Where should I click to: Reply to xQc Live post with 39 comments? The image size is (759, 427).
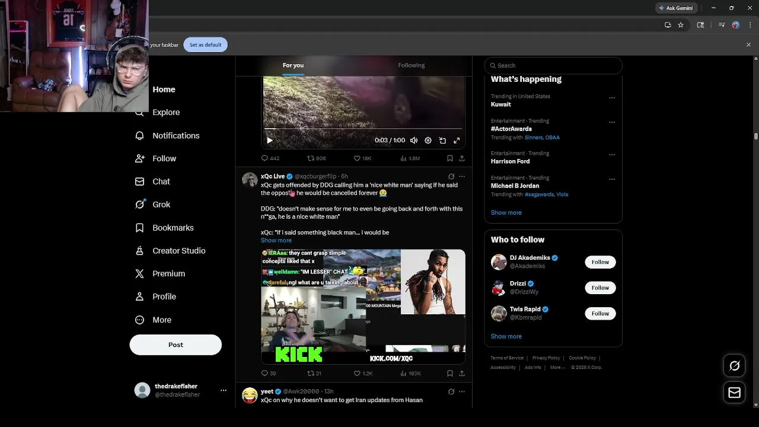[x=269, y=373]
